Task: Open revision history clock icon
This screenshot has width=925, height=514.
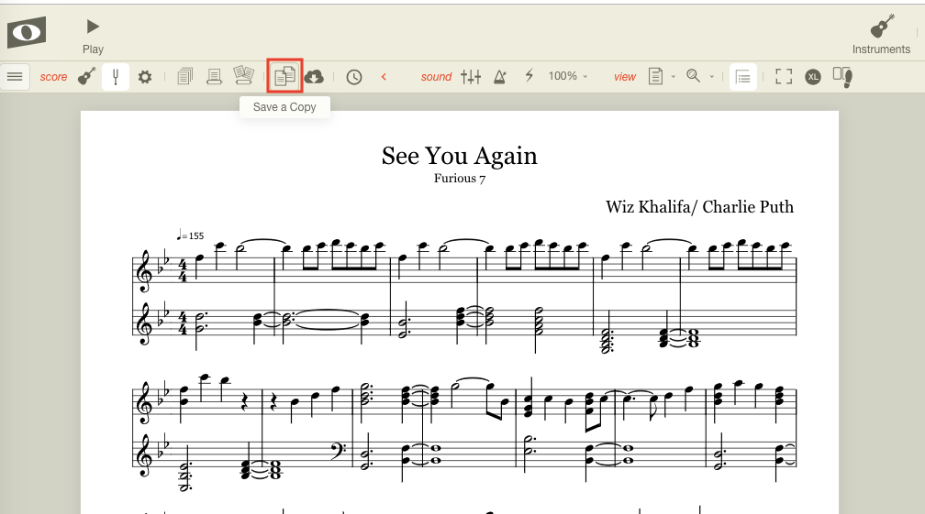Action: (354, 77)
